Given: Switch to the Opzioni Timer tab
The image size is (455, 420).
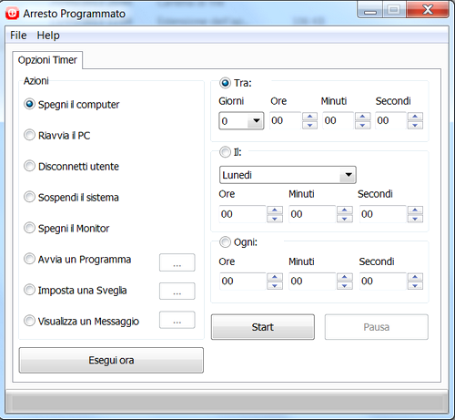Looking at the screenshot, I should click(x=47, y=60).
